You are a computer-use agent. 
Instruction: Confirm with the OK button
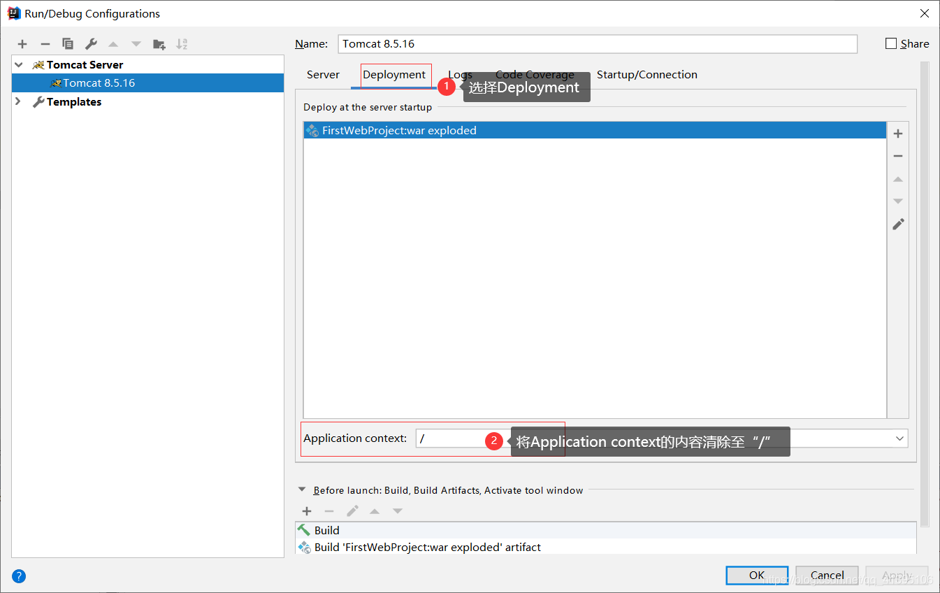click(757, 576)
